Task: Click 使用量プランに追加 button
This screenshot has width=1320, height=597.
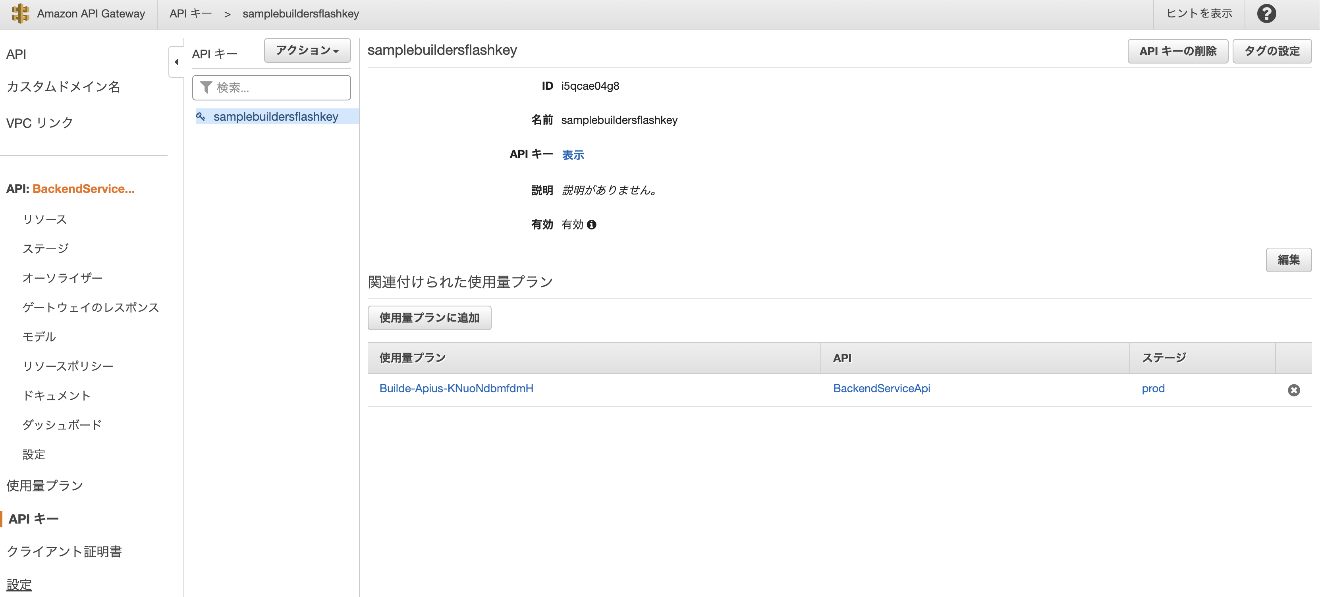Action: point(429,318)
